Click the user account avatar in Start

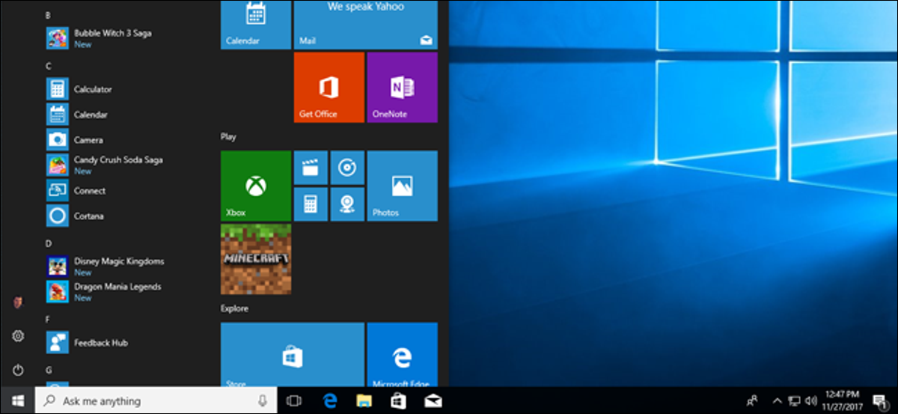(x=18, y=302)
